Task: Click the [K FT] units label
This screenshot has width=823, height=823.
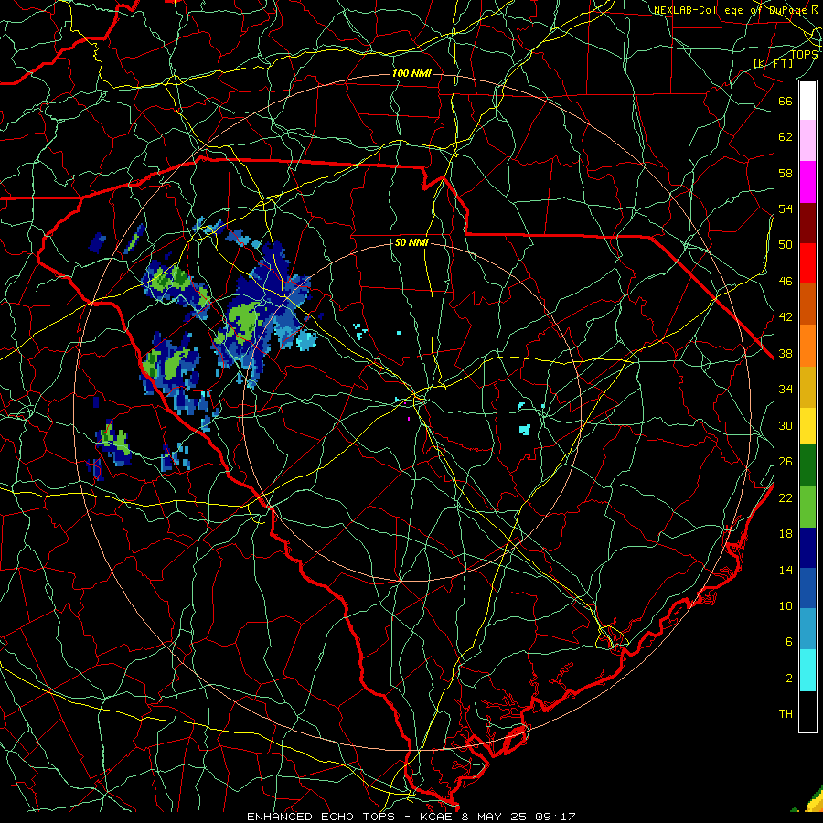Action: tap(774, 63)
